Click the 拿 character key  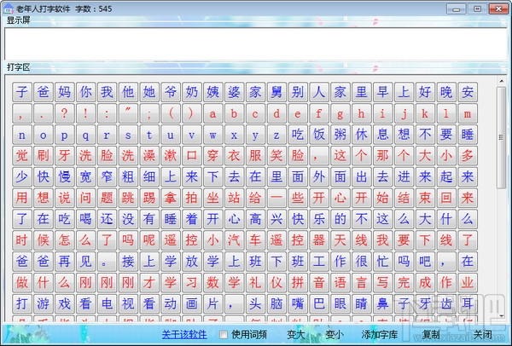[171, 198]
